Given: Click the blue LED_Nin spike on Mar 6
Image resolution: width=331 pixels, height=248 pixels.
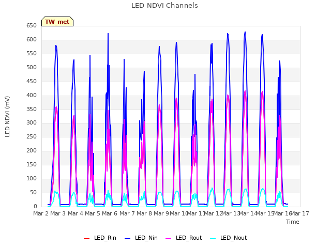Looking at the screenshot, I should click(x=108, y=34).
